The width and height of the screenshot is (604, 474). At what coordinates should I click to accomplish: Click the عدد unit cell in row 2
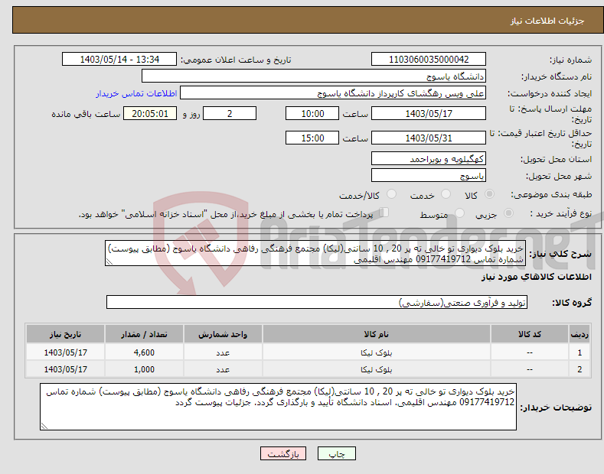click(223, 369)
